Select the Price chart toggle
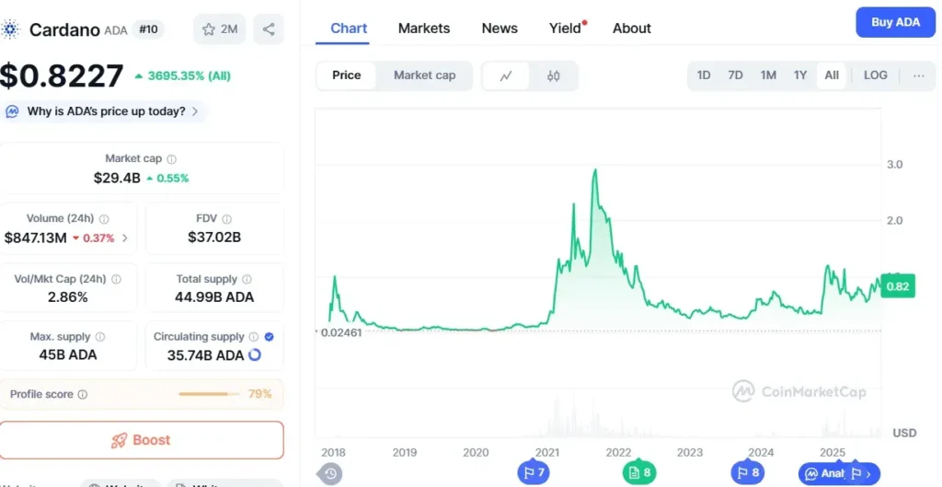Screen dimensions: 942x487 pyautogui.click(x=347, y=75)
